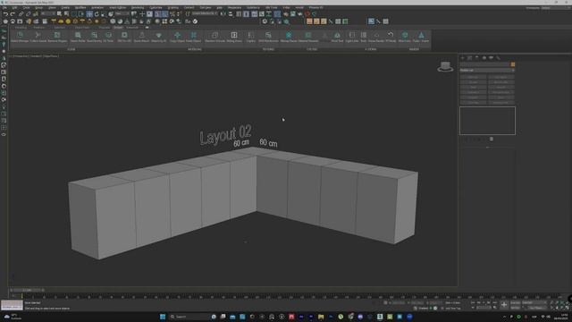This screenshot has width=572, height=322.
Task: Toggle Angle Snap
Action: pos(164,14)
